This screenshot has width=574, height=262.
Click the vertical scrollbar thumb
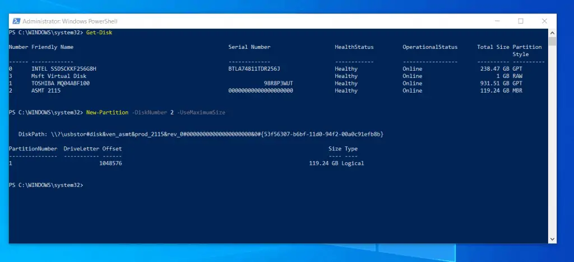tap(552, 40)
